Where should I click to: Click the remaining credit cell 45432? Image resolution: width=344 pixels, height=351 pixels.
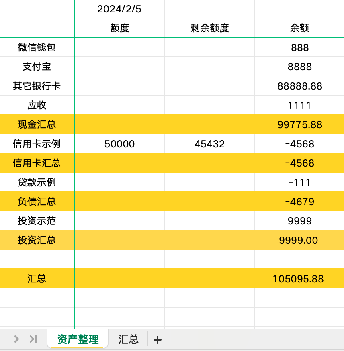click(x=209, y=144)
